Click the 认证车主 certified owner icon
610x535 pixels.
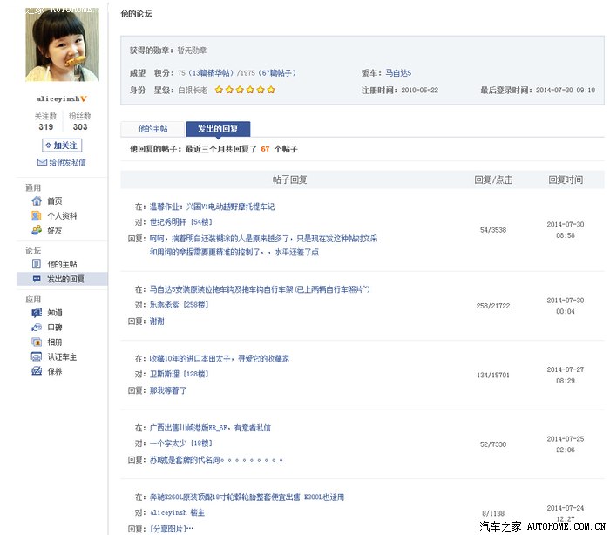(37, 357)
